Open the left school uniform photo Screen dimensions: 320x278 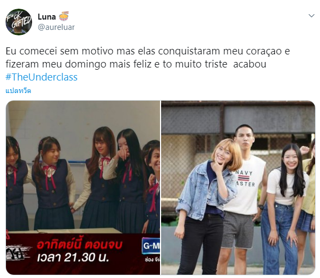[83, 188]
